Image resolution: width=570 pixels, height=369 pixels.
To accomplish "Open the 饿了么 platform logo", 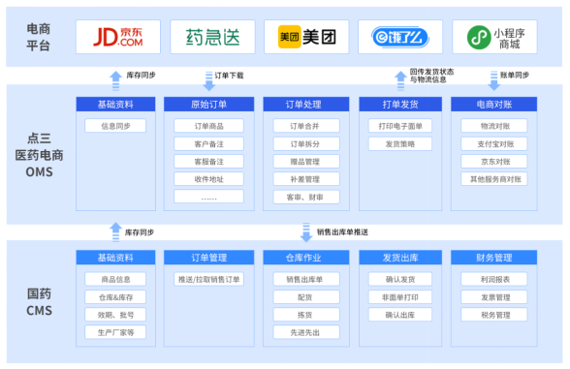I will point(400,37).
